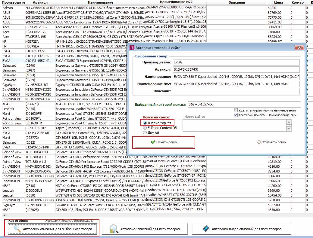Viewport: 313px width, 238px height.
Task: Click the magnifier icon on selected-product autosearch button
Action: tap(17, 229)
